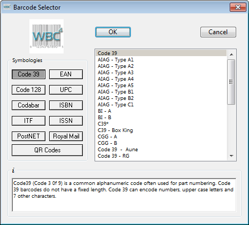Click the list scroll up arrow
249x225 pixels.
(x=231, y=55)
